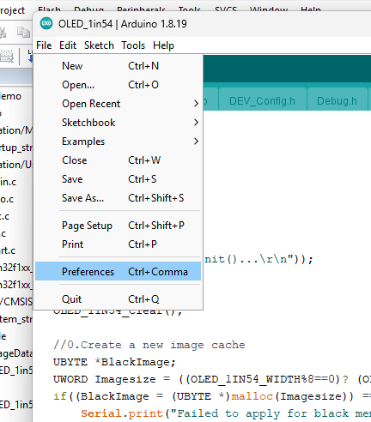The image size is (371, 422).
Task: Choose Save As... from the menu
Action: tap(118, 198)
